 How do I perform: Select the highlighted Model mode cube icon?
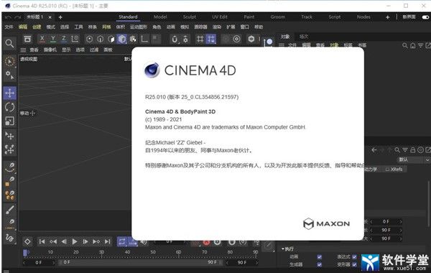coord(122,39)
